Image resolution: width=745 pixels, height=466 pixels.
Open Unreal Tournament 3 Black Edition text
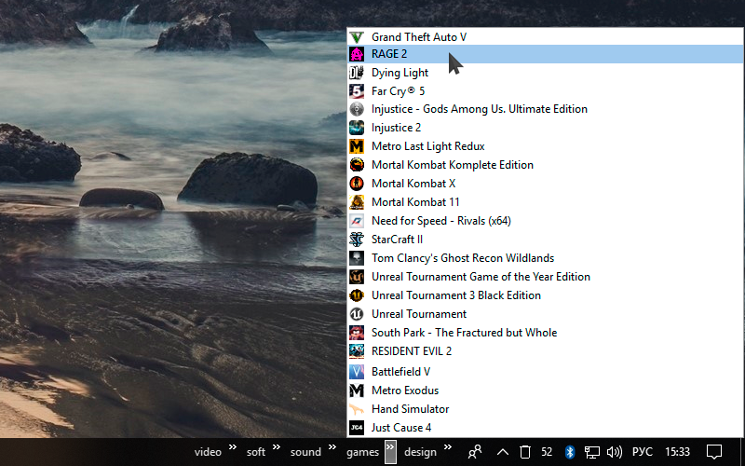click(x=456, y=295)
